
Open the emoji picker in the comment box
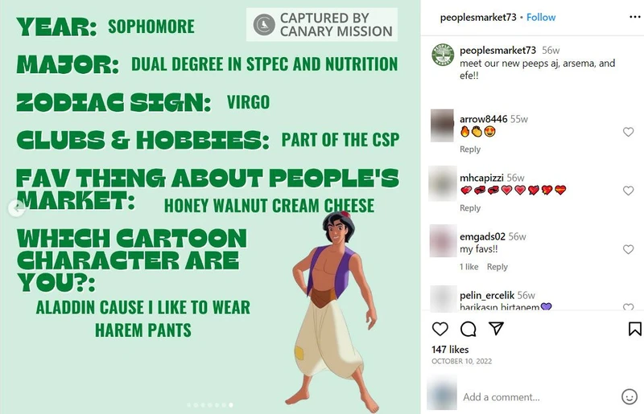click(630, 396)
